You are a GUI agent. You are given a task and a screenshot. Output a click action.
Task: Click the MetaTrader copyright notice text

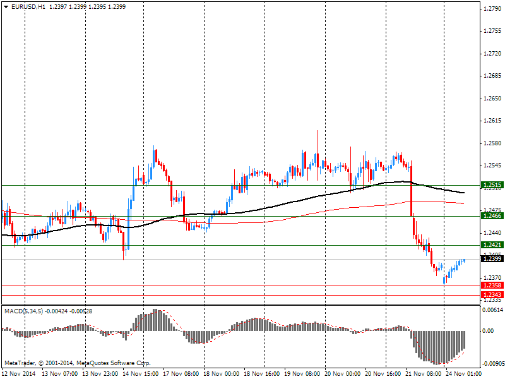pyautogui.click(x=77, y=363)
